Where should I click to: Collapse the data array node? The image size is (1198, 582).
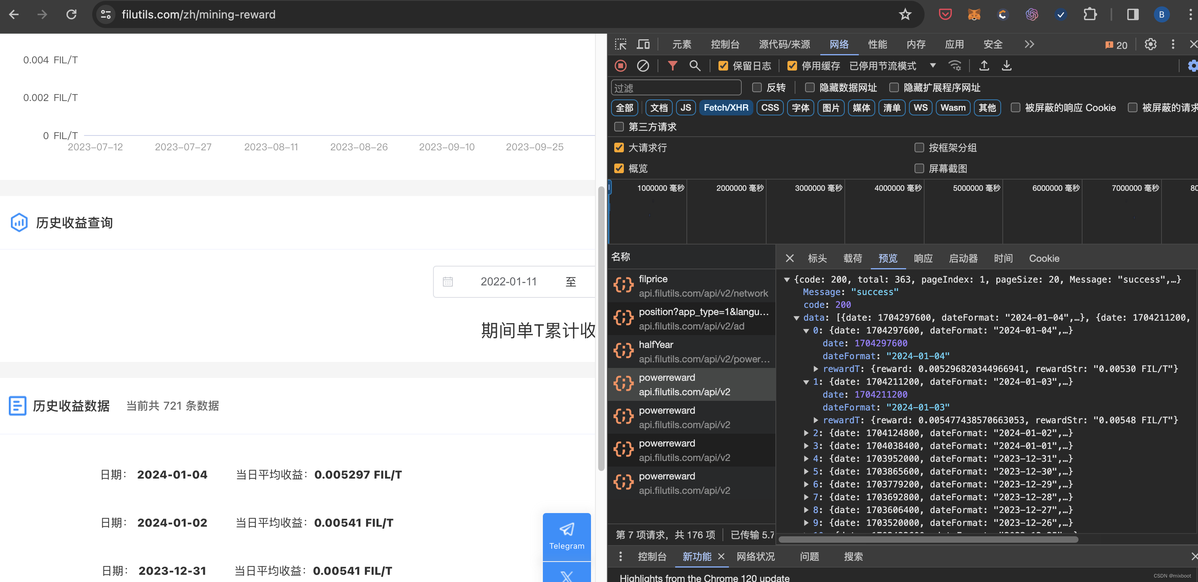coord(796,318)
